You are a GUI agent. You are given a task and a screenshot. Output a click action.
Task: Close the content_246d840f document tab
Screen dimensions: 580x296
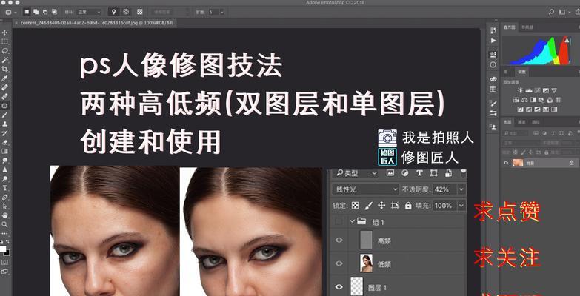pos(16,23)
